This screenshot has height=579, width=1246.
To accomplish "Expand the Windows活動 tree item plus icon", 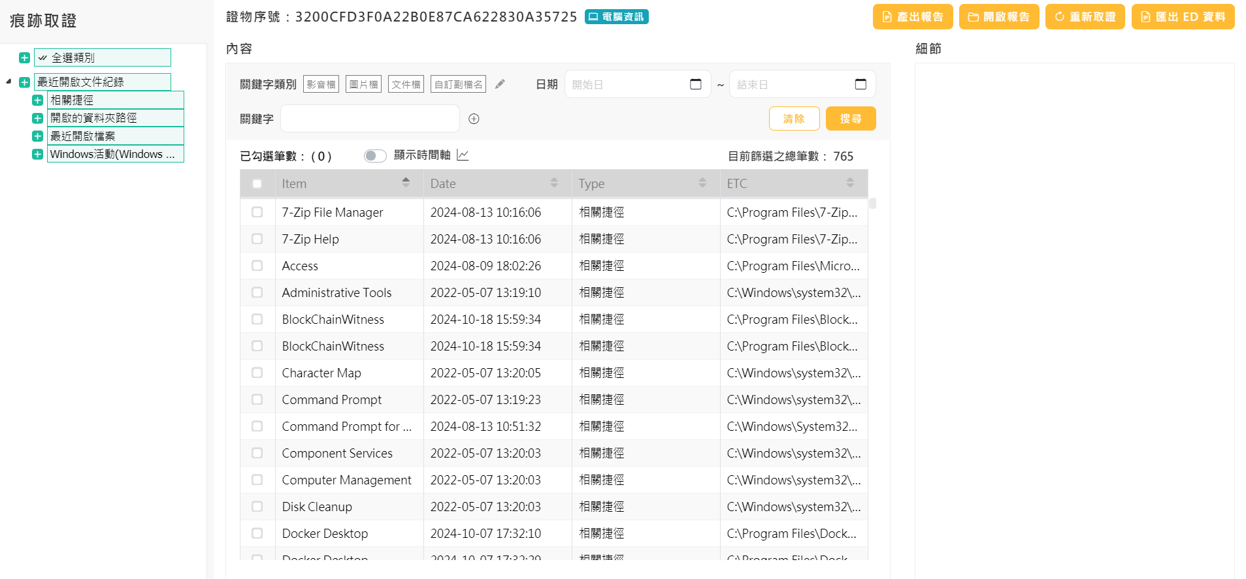I will point(38,154).
